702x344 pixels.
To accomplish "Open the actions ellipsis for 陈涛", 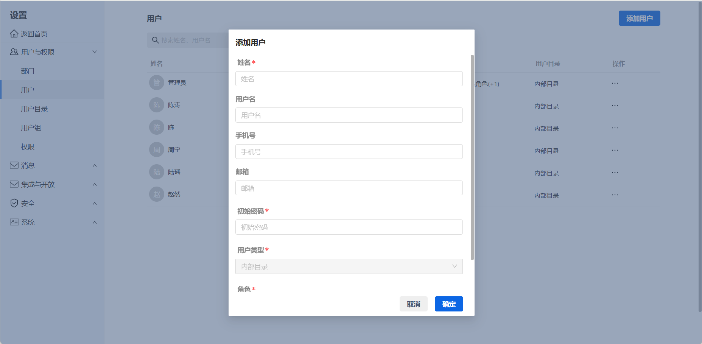I will pos(615,105).
